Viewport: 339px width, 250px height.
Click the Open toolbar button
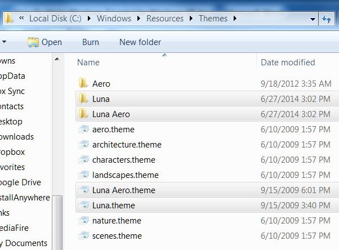click(x=44, y=42)
